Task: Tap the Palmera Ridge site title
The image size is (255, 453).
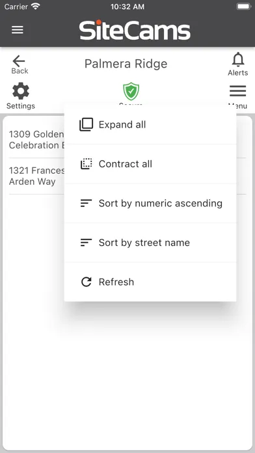Action: pyautogui.click(x=126, y=64)
